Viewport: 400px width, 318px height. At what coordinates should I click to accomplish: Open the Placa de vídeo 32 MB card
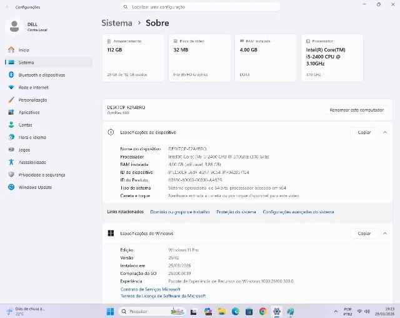(x=199, y=58)
